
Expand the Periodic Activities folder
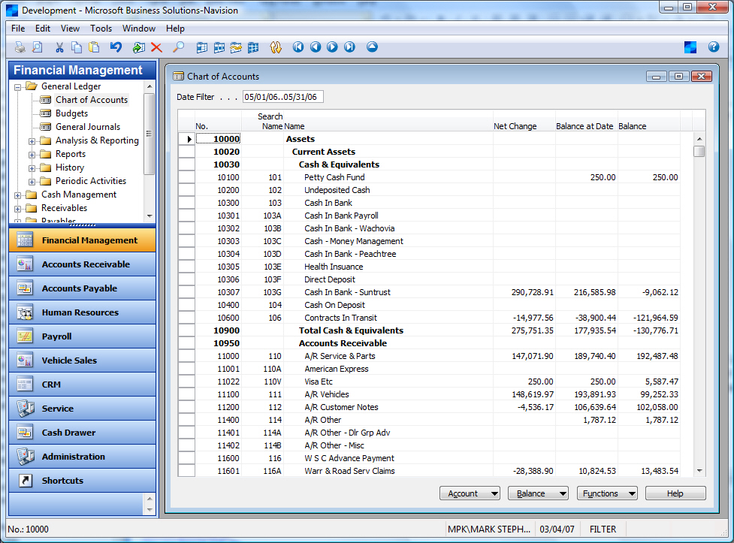[32, 182]
